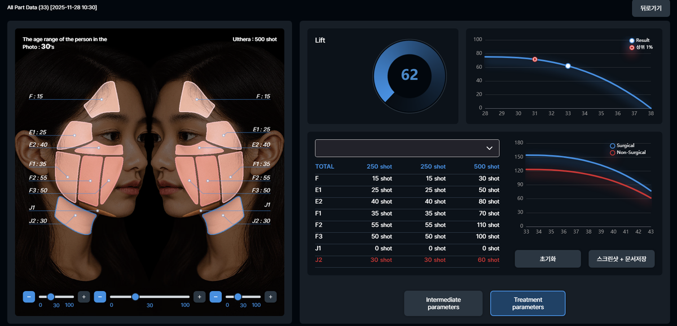Go back with the 뒤로가기 button

pyautogui.click(x=650, y=8)
